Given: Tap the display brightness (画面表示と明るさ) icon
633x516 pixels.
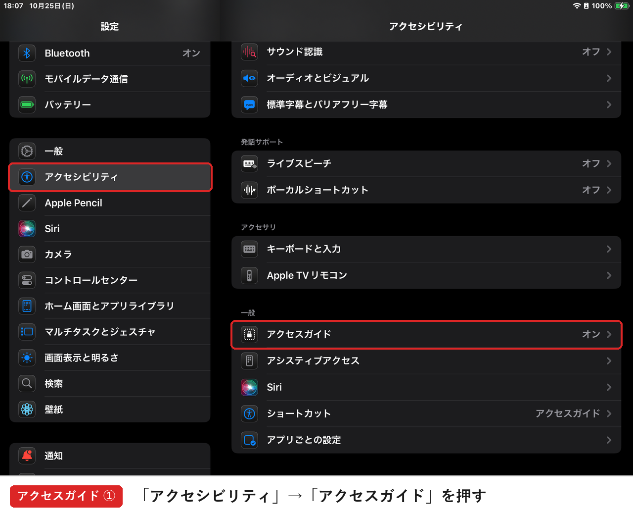Looking at the screenshot, I should click(x=27, y=358).
